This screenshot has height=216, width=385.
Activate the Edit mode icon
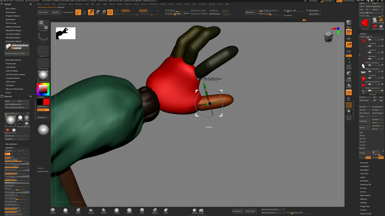(78, 12)
